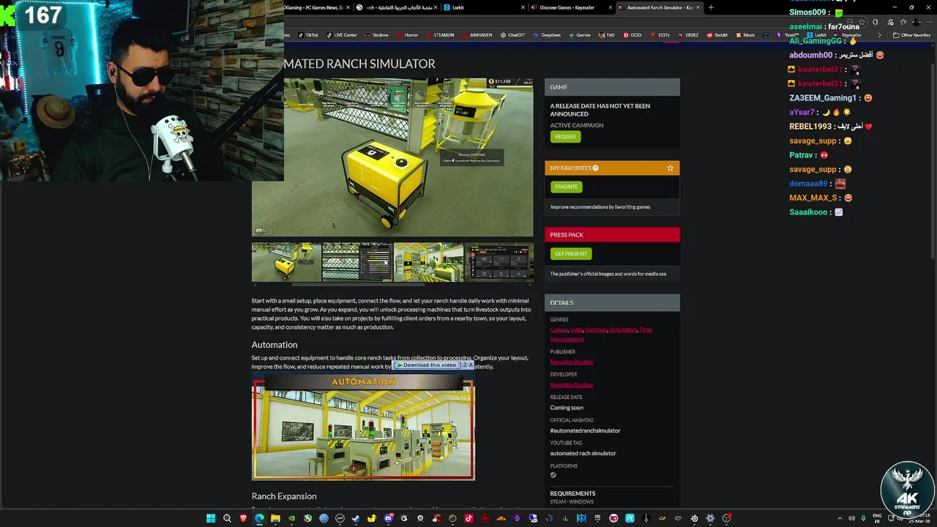937x527 pixels.
Task: Click the Steam platform icon under PLATFORMS
Action: (553, 475)
